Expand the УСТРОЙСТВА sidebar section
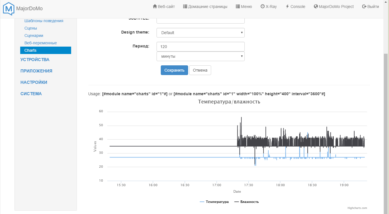Viewport: 389px width, 214px height. [35, 60]
